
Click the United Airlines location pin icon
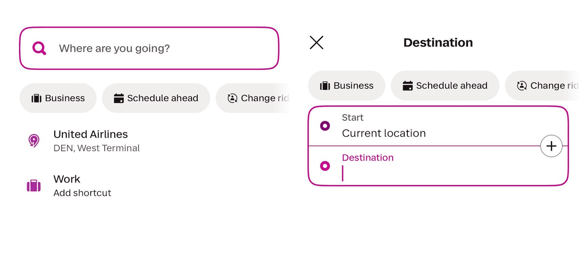34,141
